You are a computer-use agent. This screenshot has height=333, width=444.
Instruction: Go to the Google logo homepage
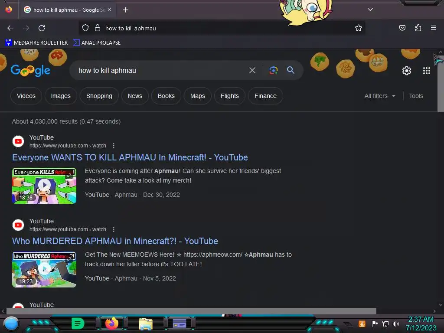coord(31,70)
